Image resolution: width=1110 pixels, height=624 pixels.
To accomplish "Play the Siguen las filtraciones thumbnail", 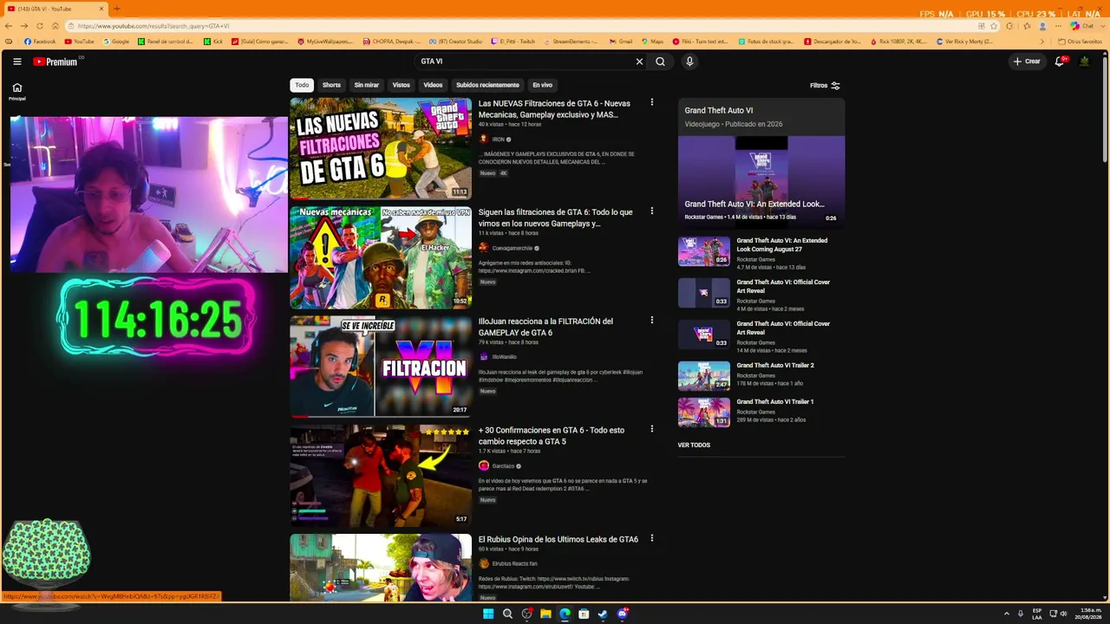I will [381, 257].
